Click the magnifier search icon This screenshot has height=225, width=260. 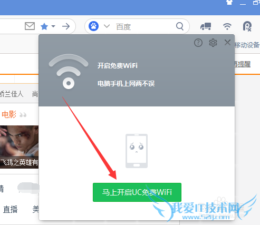click(180, 26)
